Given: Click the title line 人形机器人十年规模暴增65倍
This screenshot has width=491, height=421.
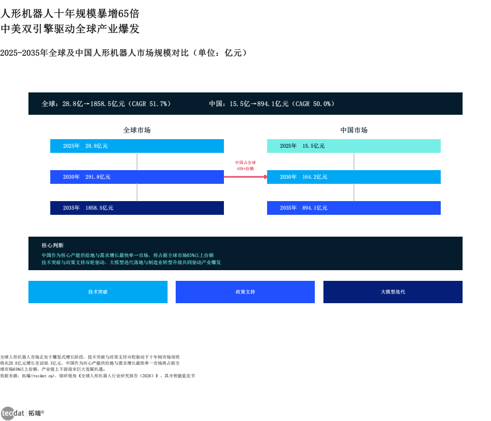Looking at the screenshot, I should pyautogui.click(x=70, y=14).
